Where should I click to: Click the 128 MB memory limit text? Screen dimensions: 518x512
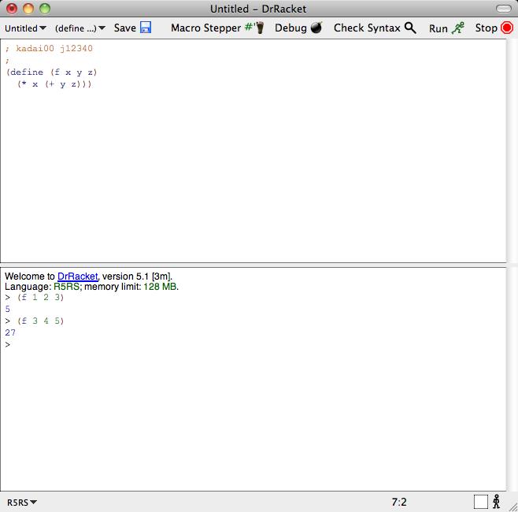coord(160,287)
